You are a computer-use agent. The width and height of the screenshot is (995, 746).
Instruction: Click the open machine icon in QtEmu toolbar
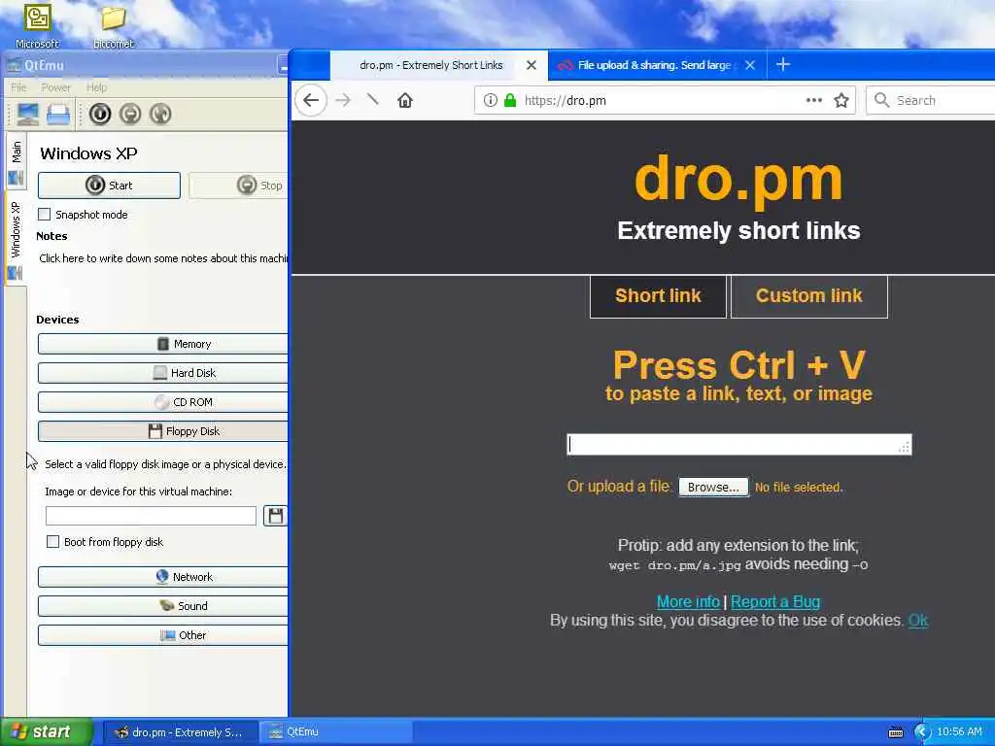point(57,115)
